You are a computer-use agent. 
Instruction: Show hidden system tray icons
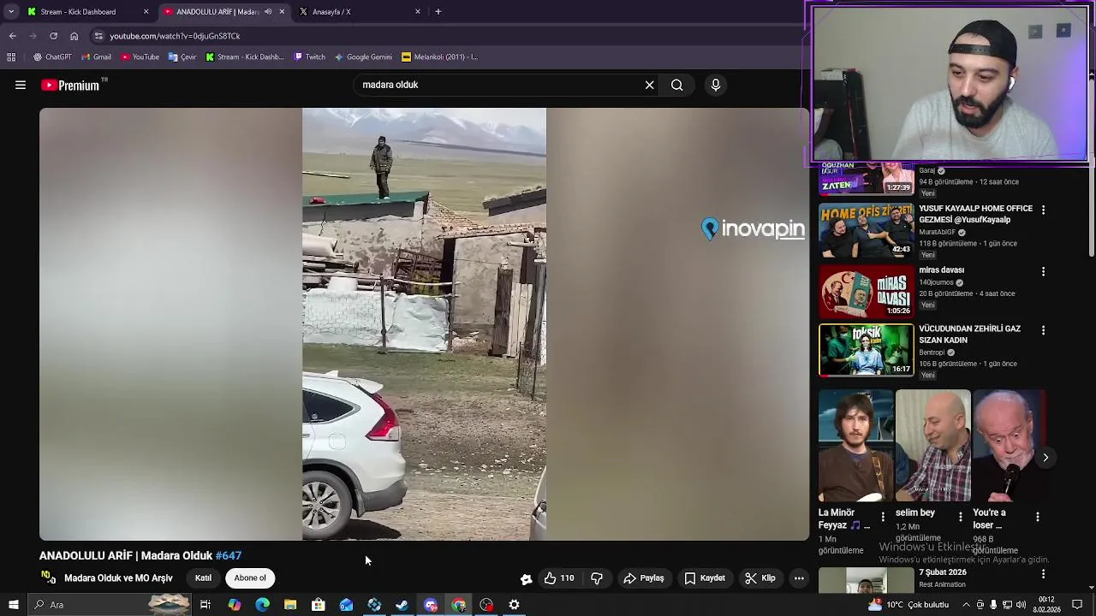[x=966, y=605]
